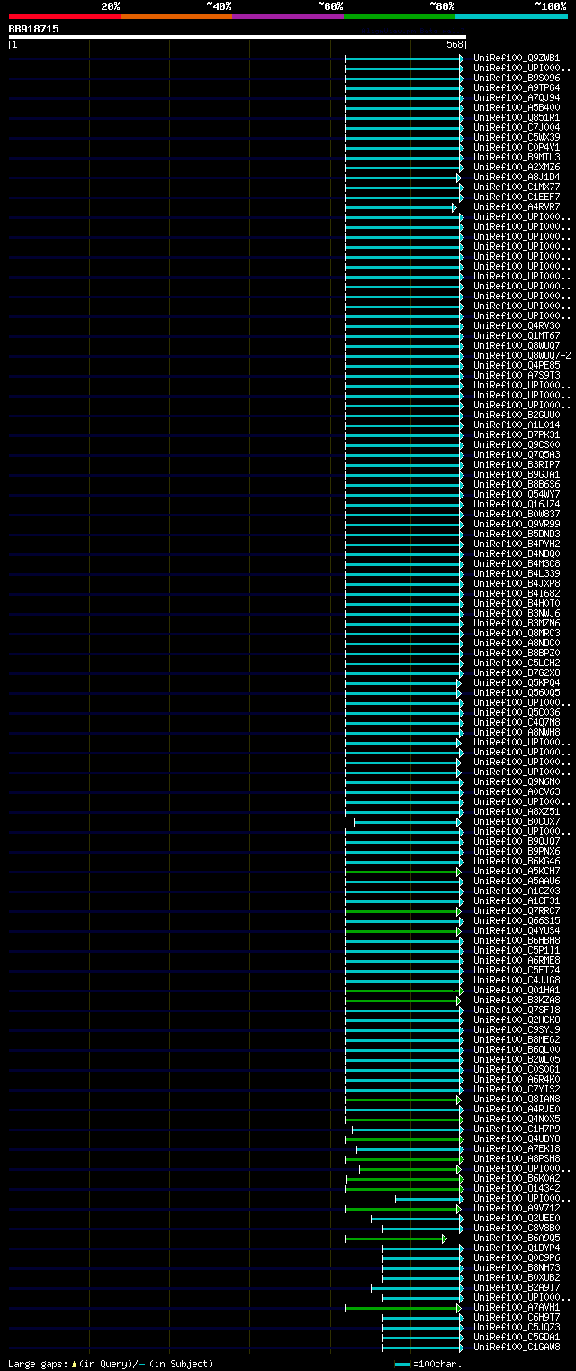The width and height of the screenshot is (576, 1371).
Task: Click the cyan ~100% identity legend segment
Action: 511,16
